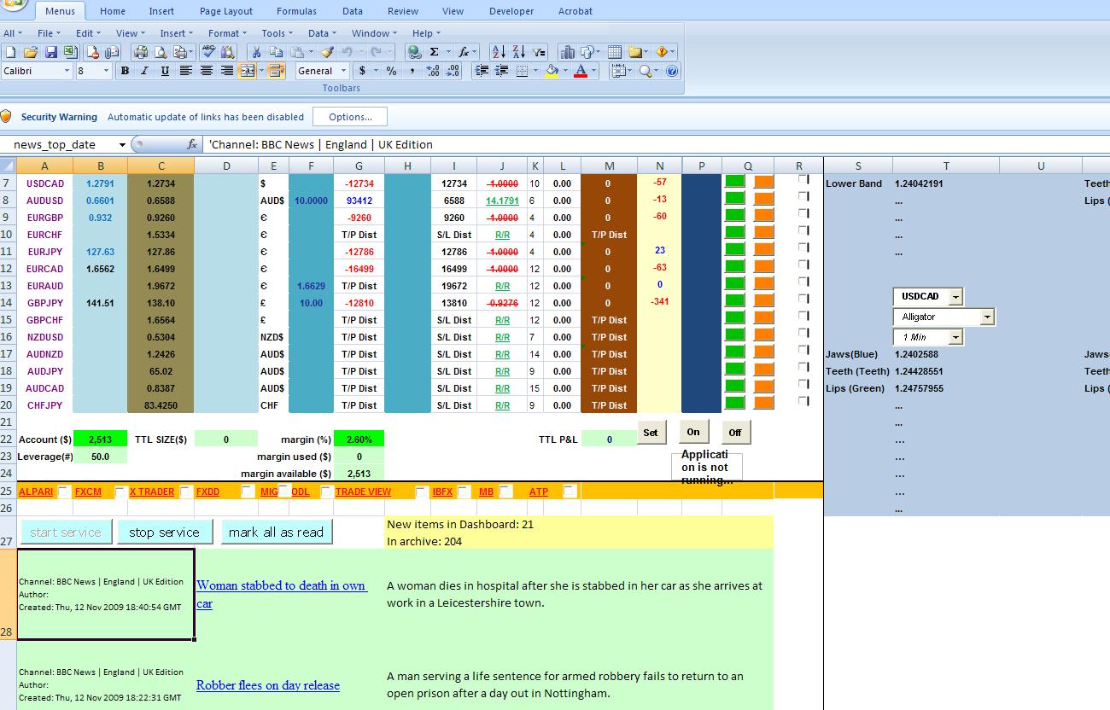Open the 1 Min timeframe dropdown
Screen dimensions: 1110x710
(x=956, y=336)
